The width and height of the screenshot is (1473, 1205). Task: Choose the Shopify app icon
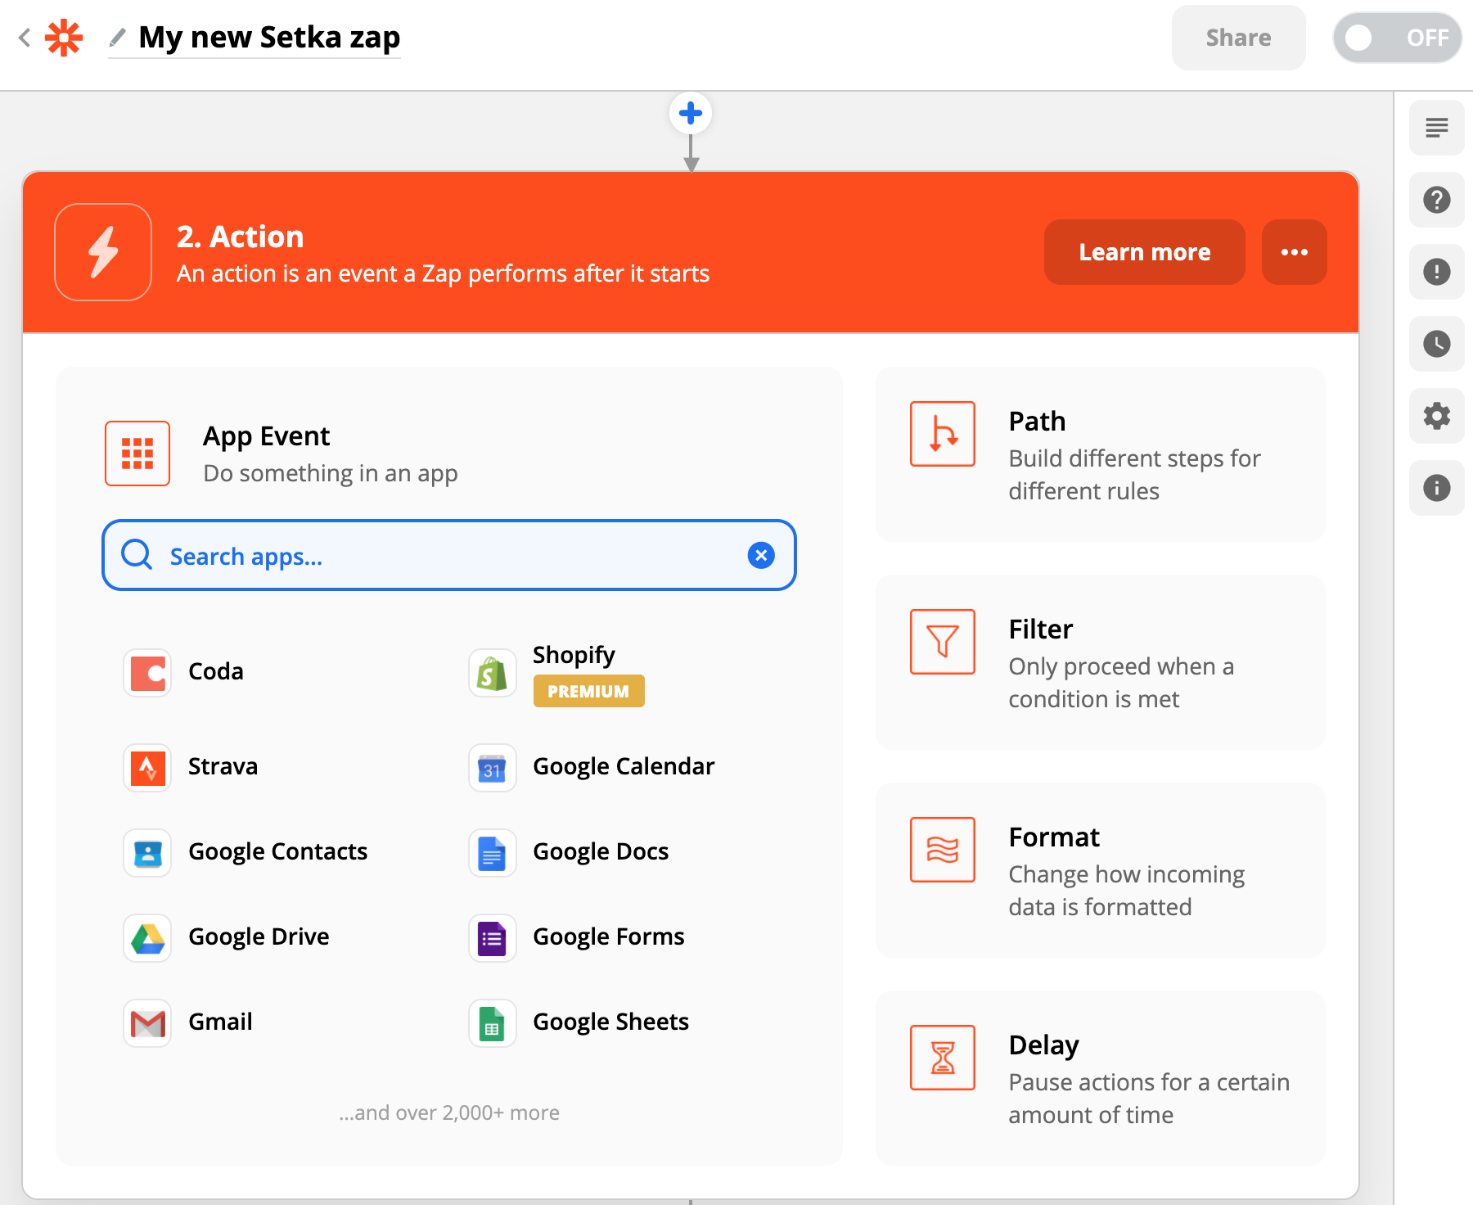[x=492, y=673]
